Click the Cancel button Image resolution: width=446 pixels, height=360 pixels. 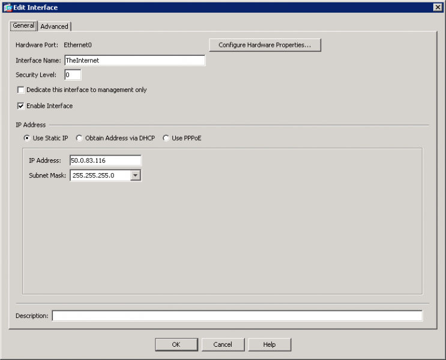click(x=223, y=344)
